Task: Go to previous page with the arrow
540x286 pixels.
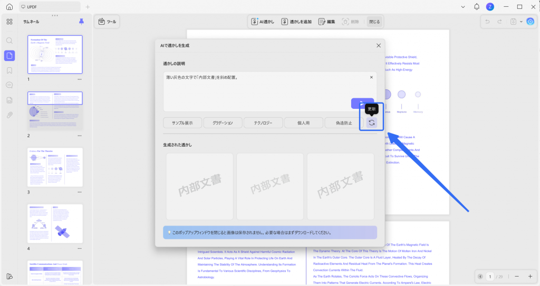Action: tap(480, 277)
